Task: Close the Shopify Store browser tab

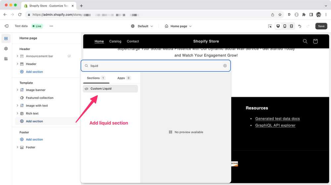Action: (x=72, y=6)
